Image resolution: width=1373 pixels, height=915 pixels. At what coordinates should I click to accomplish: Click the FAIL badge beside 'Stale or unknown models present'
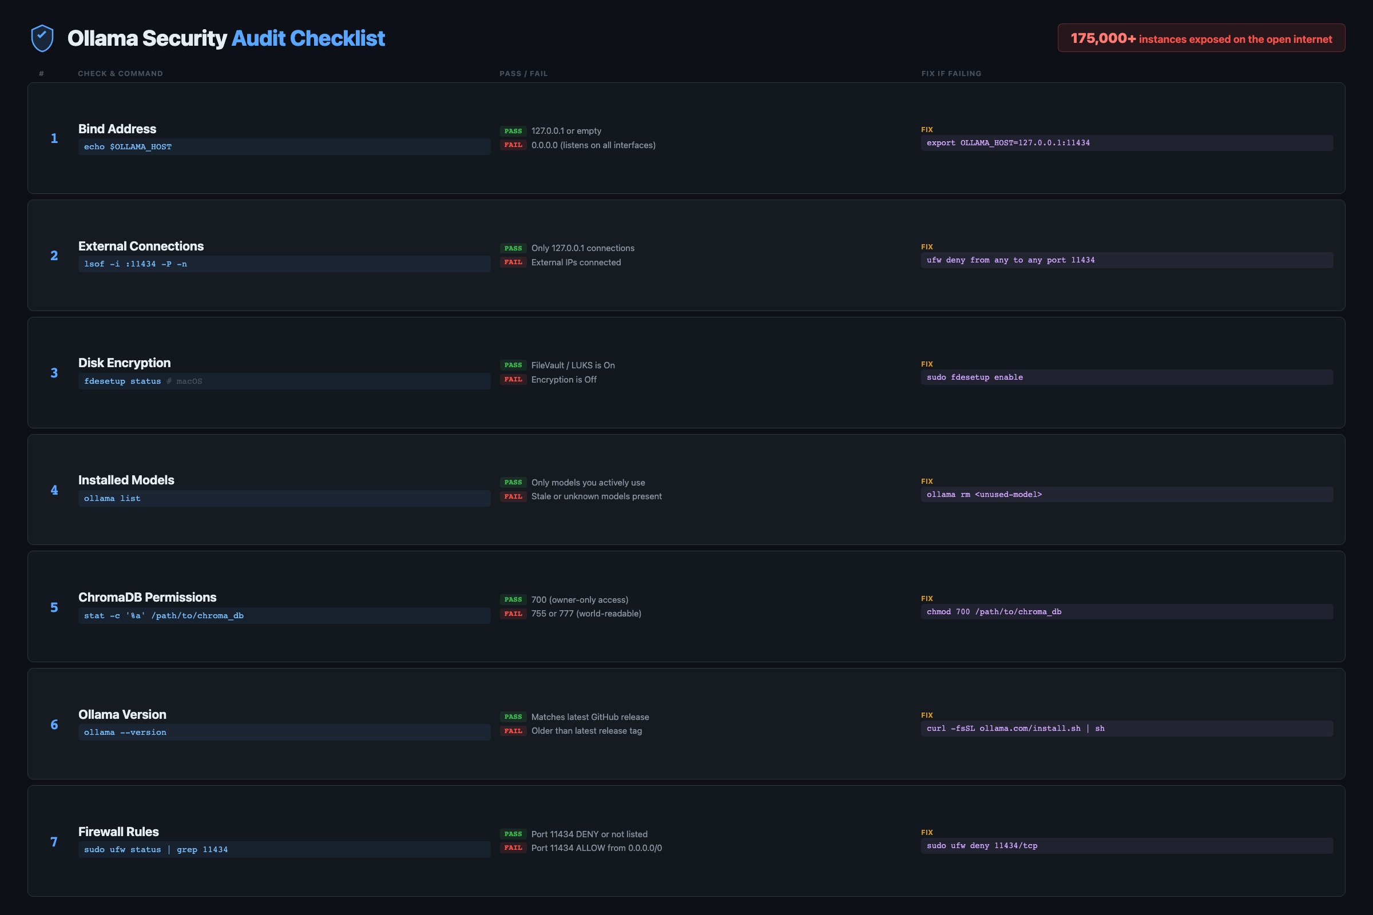513,496
